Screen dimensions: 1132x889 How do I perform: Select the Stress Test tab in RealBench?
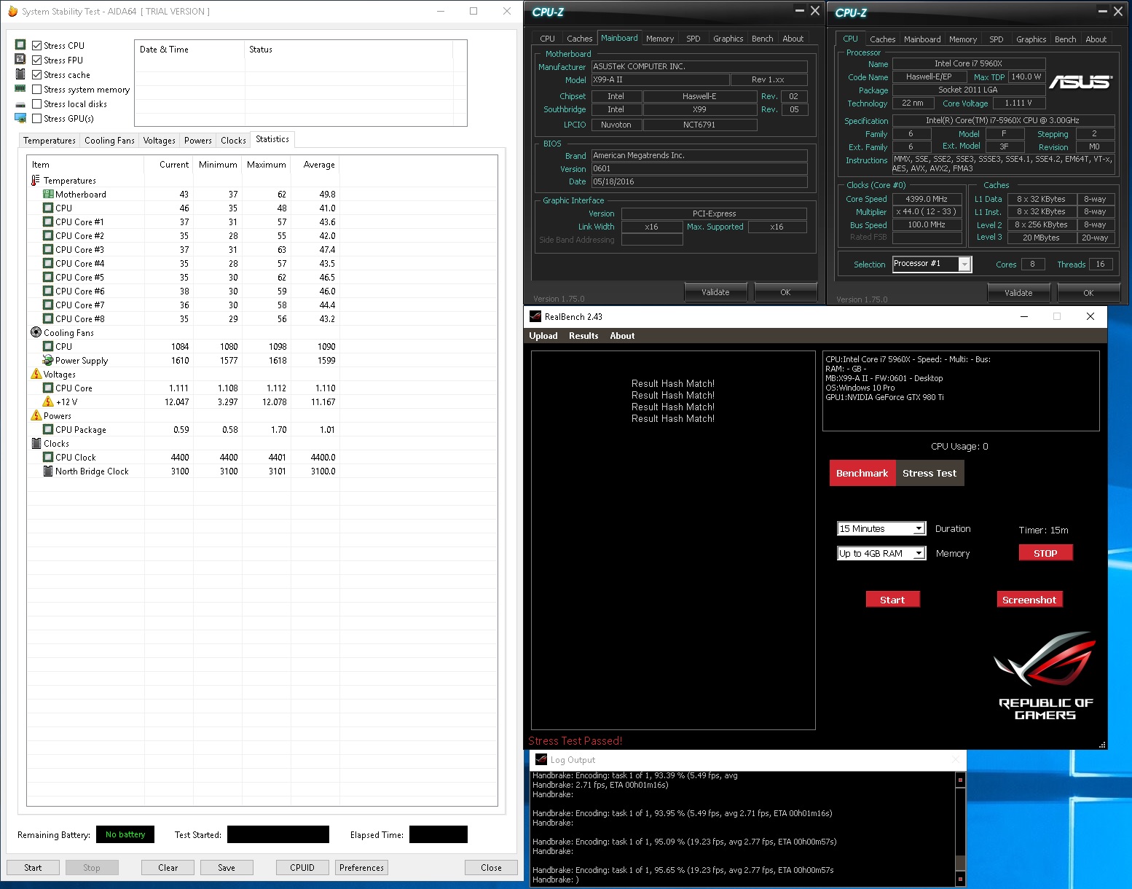929,473
